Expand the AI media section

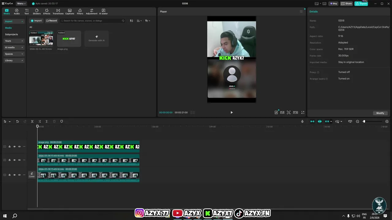click(x=14, y=47)
